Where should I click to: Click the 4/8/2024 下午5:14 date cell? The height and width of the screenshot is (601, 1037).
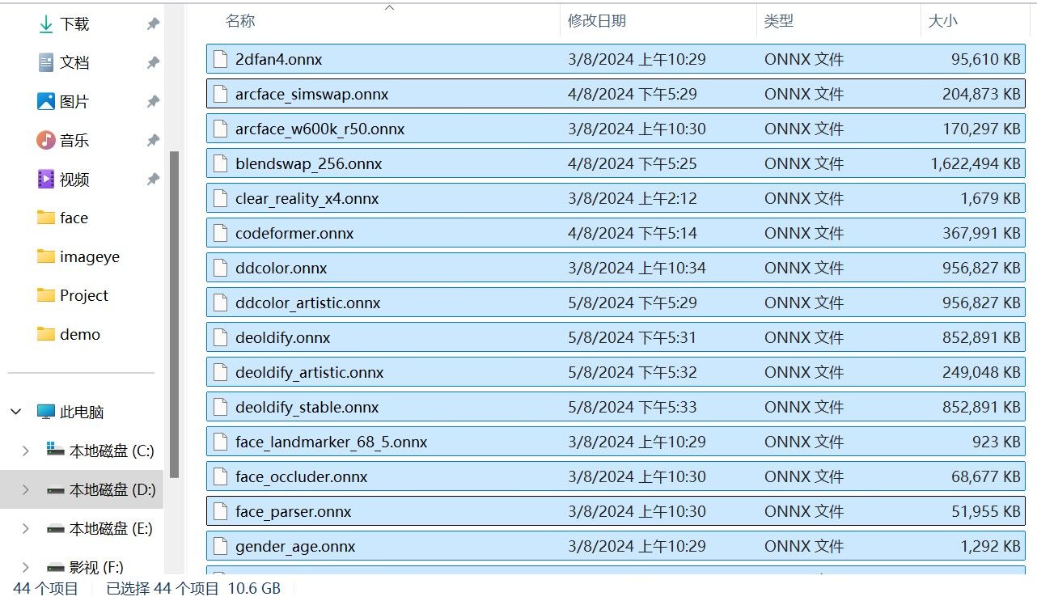coord(633,233)
